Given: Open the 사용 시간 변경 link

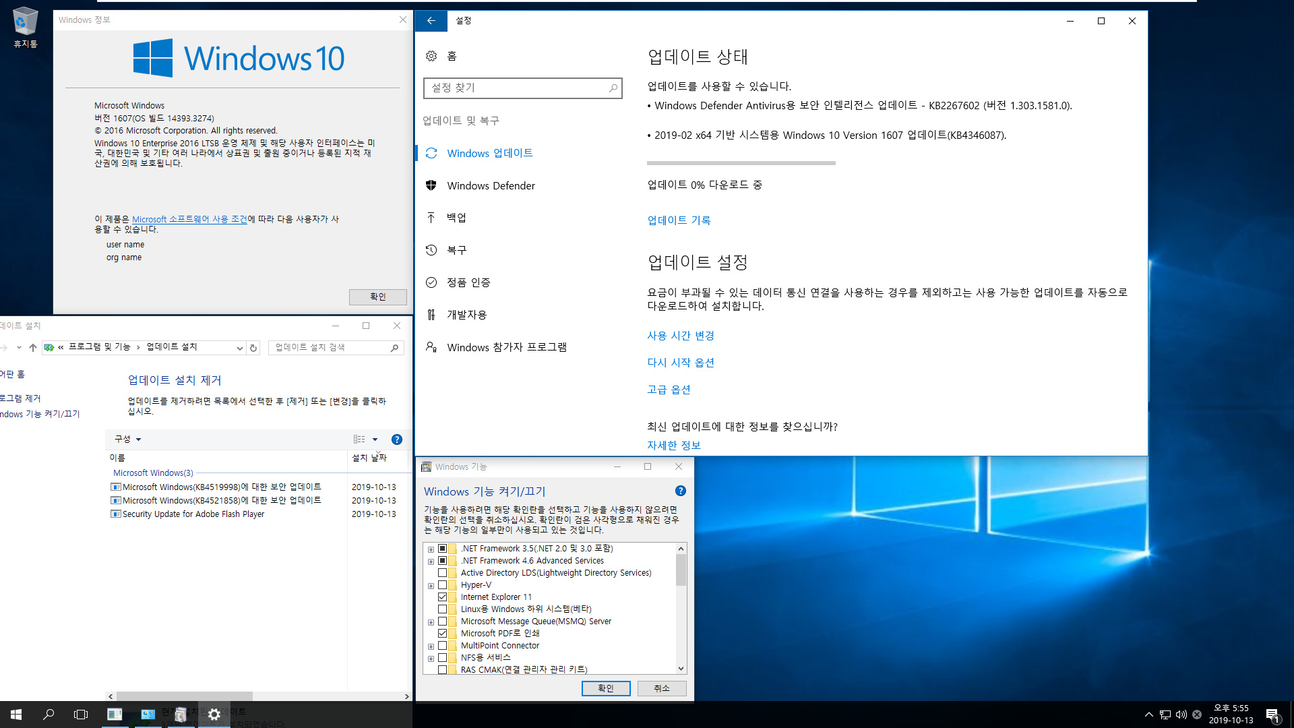Looking at the screenshot, I should click(x=681, y=336).
